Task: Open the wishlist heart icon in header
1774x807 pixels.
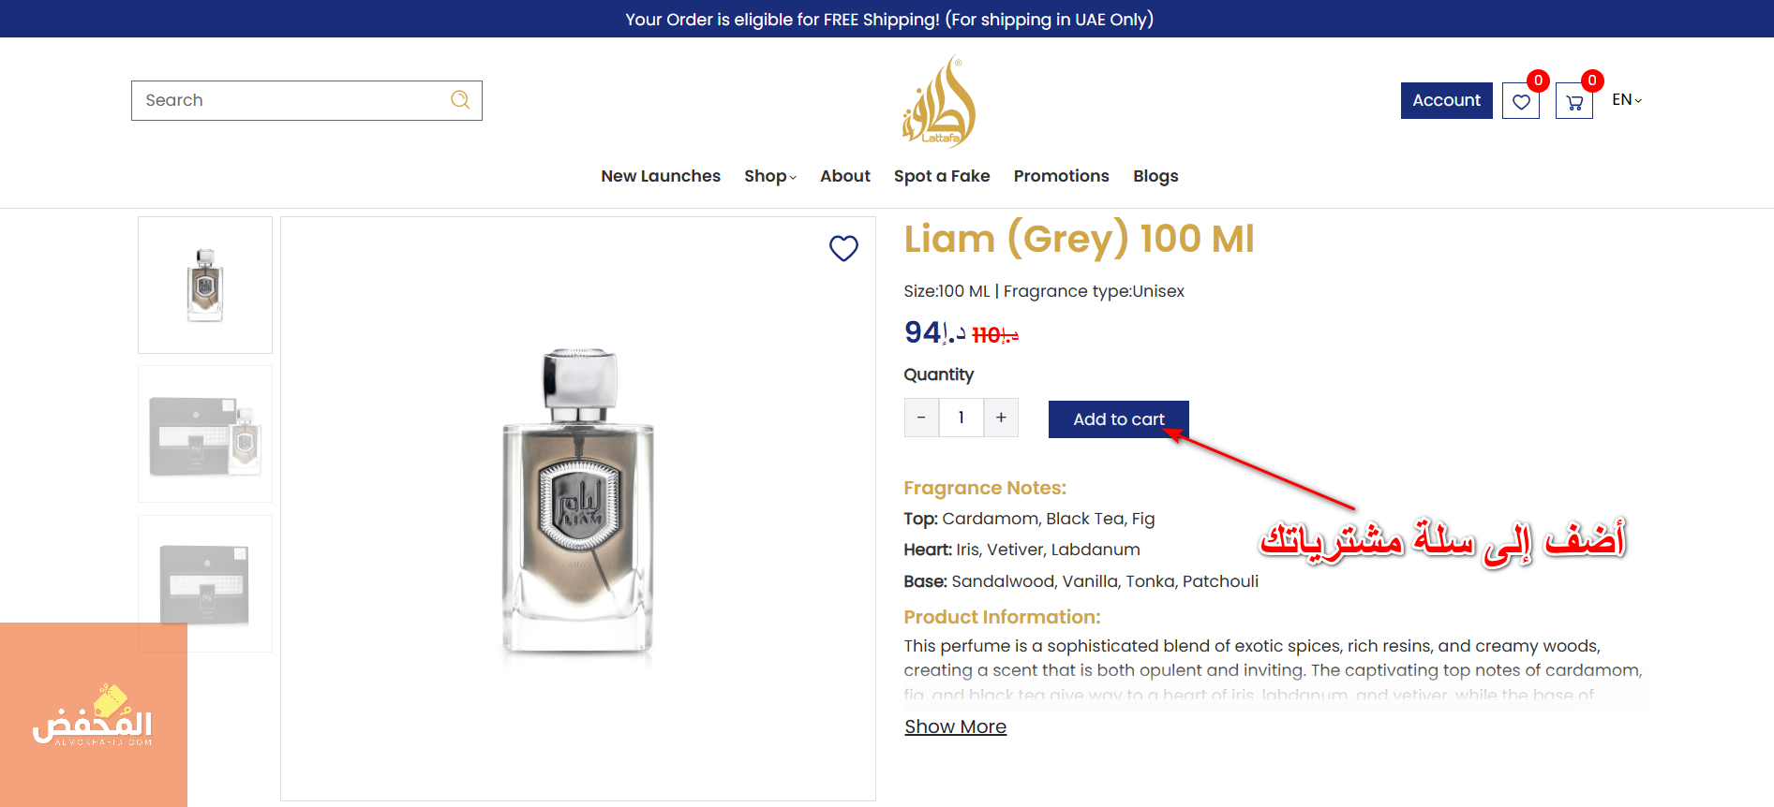Action: 1520,101
